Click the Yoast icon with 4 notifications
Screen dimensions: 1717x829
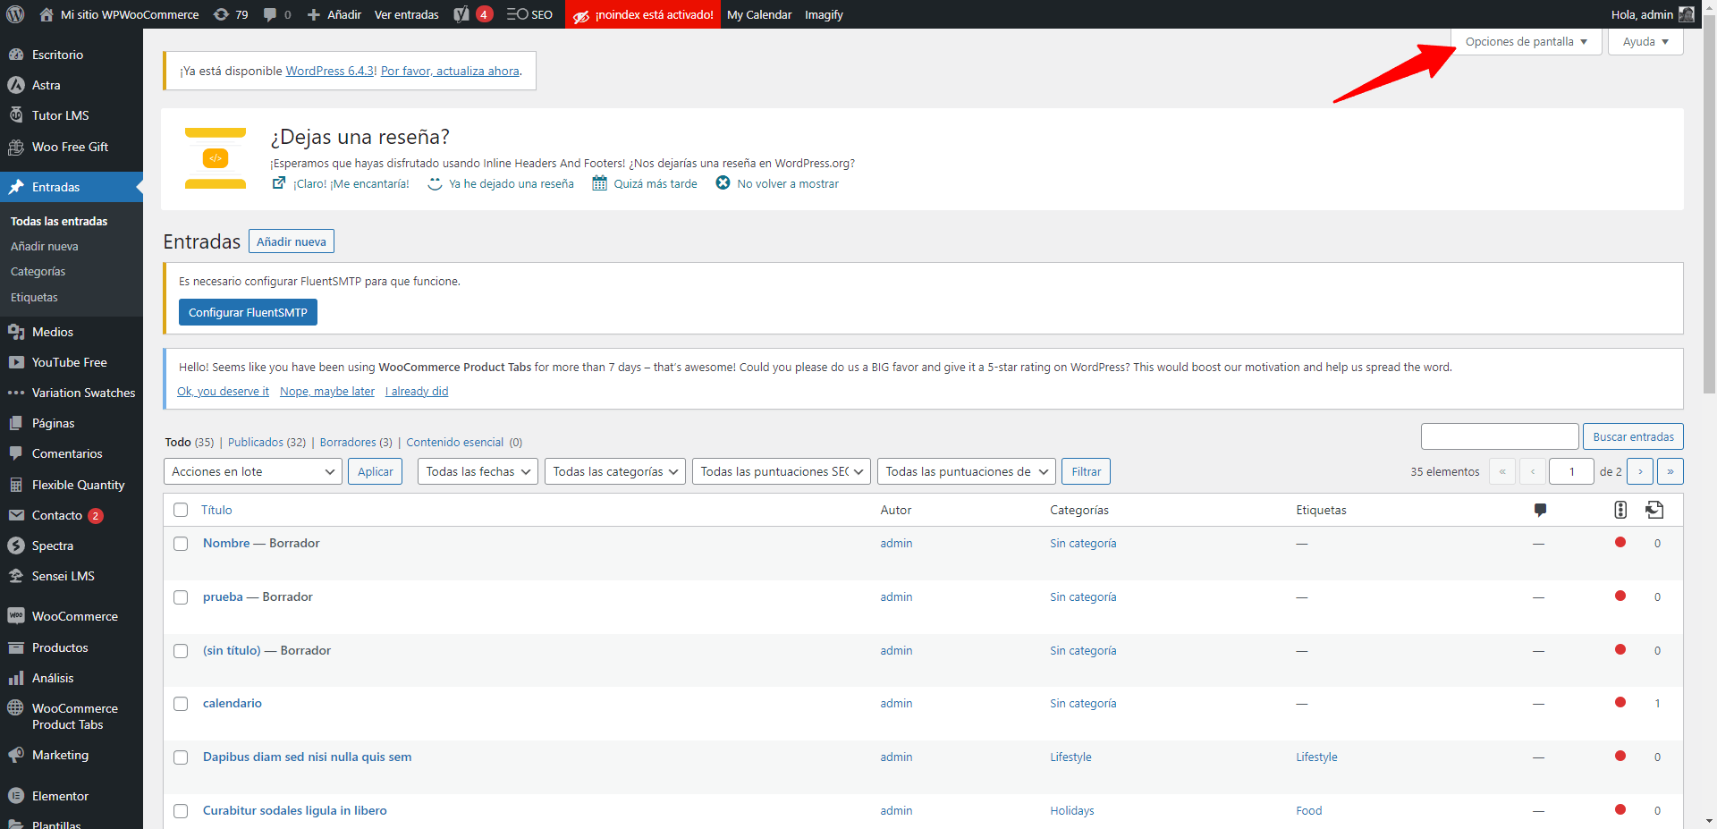tap(473, 14)
